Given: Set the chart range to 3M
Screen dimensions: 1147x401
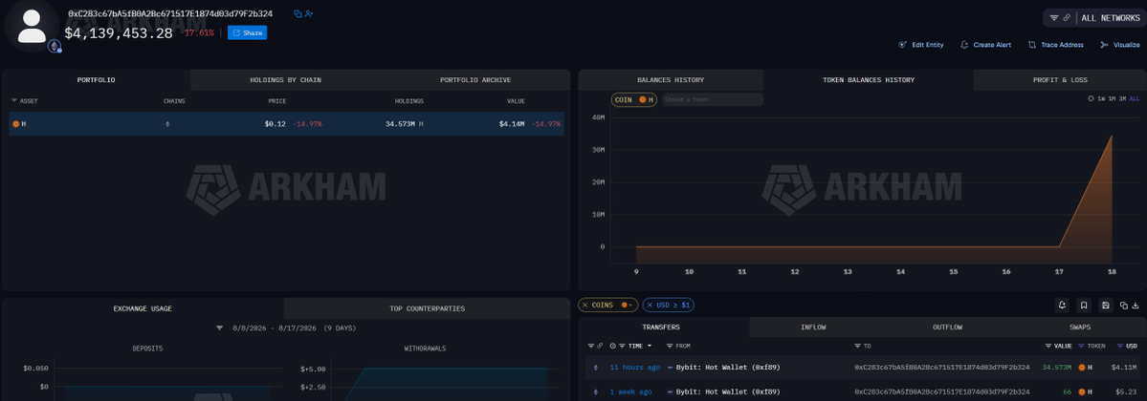Looking at the screenshot, I should pos(1123,98).
